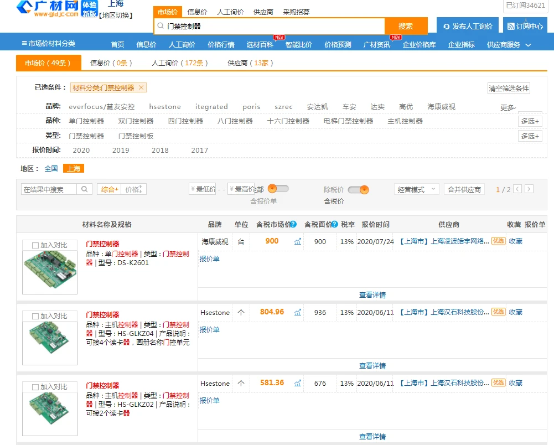Viewport: 554px width, 445px height.
Task: Check 加入对比 for DS-K2601 controller
Action: tap(35, 245)
